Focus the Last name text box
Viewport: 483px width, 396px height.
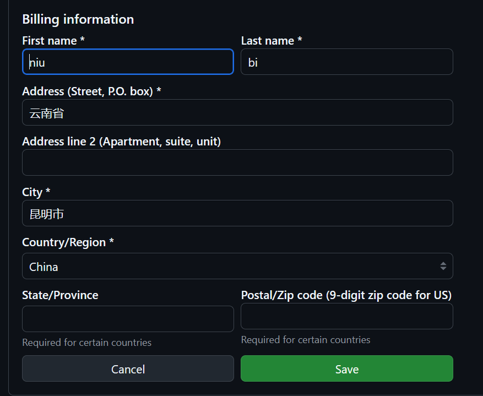(347, 62)
